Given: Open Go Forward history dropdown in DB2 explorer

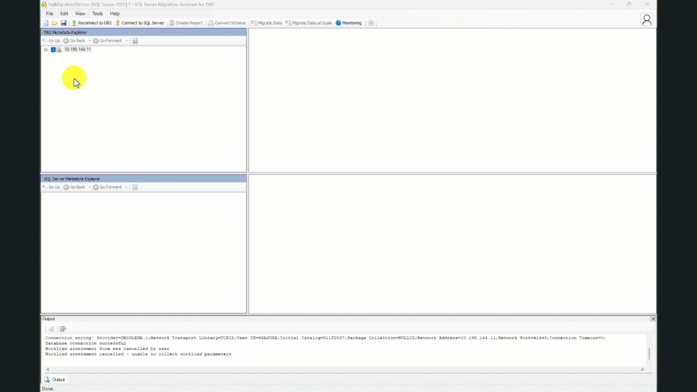Looking at the screenshot, I should tap(127, 40).
